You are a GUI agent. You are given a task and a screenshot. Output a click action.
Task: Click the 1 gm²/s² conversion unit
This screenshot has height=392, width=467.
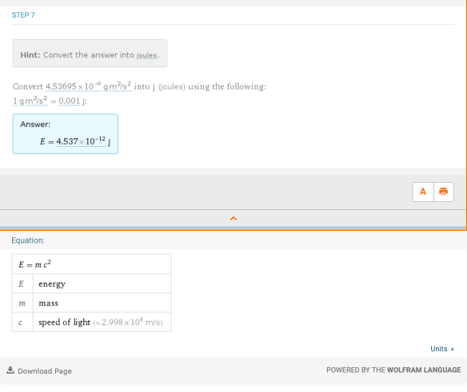(x=30, y=101)
